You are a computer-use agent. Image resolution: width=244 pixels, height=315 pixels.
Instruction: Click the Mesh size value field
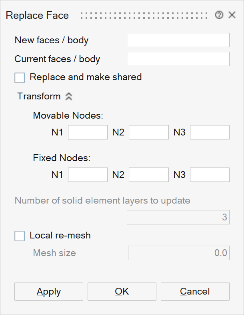(x=178, y=253)
